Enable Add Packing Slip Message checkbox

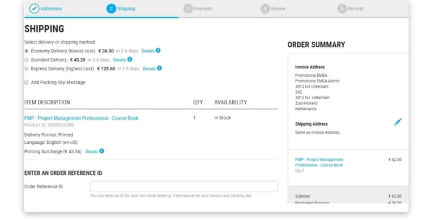point(27,82)
